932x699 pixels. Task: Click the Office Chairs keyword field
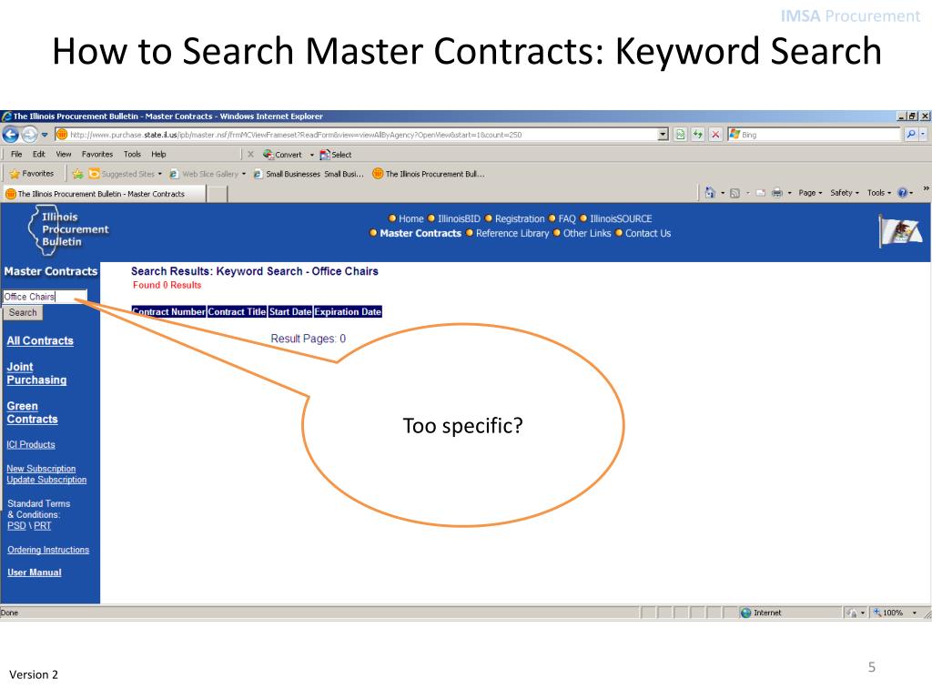pos(46,297)
